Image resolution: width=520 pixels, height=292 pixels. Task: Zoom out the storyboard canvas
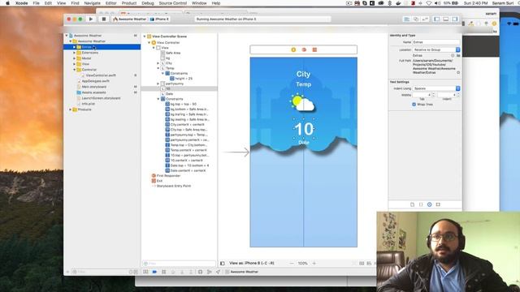(x=292, y=264)
